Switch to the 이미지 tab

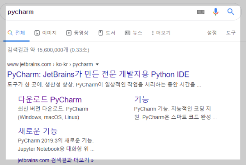[x=46, y=33]
